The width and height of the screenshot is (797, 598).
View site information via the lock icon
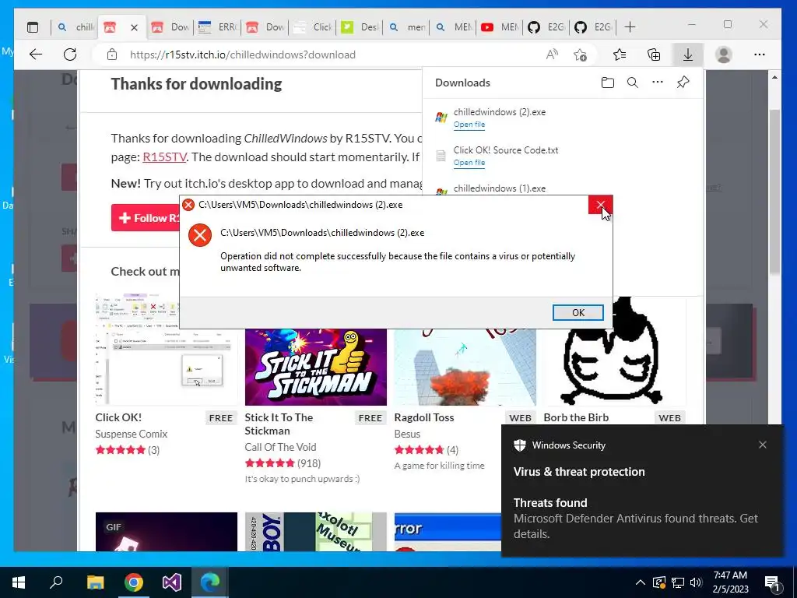point(112,55)
